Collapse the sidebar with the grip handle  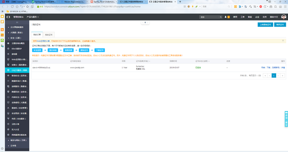pyautogui.click(x=17, y=22)
